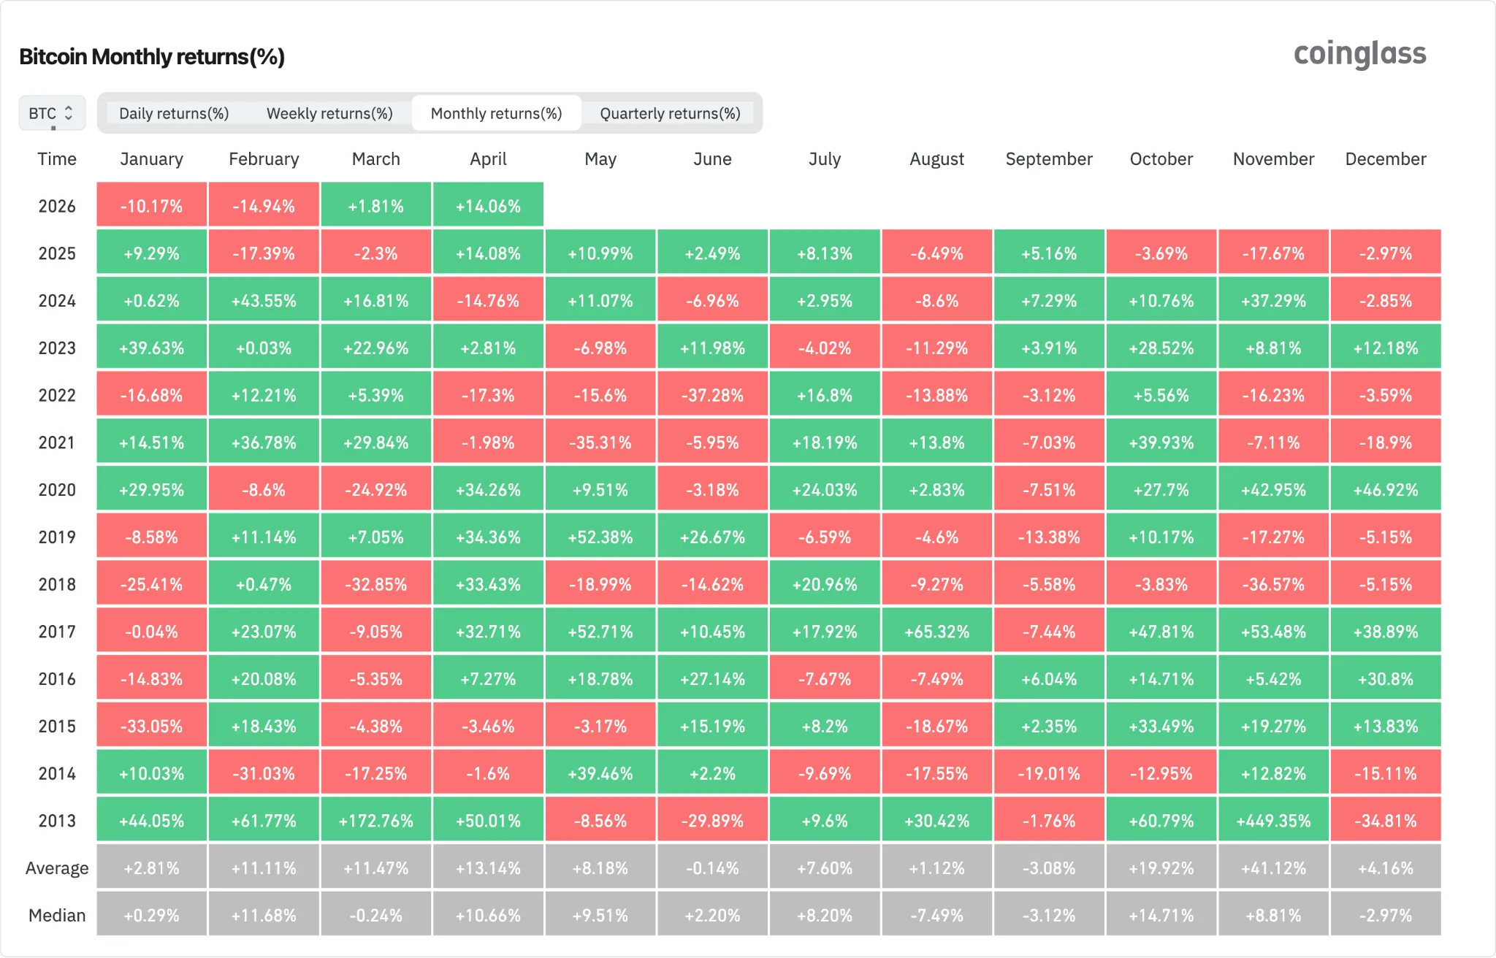Switch to the Daily returns(%) tab
Image resolution: width=1496 pixels, height=958 pixels.
point(175,113)
